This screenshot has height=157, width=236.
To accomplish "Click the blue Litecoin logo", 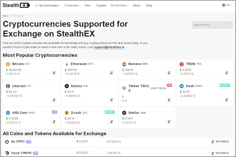I will 8,86.
